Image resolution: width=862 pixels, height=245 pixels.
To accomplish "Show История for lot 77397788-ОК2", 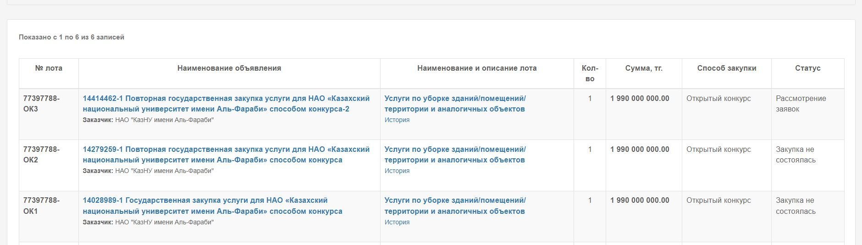I will 397,171.
